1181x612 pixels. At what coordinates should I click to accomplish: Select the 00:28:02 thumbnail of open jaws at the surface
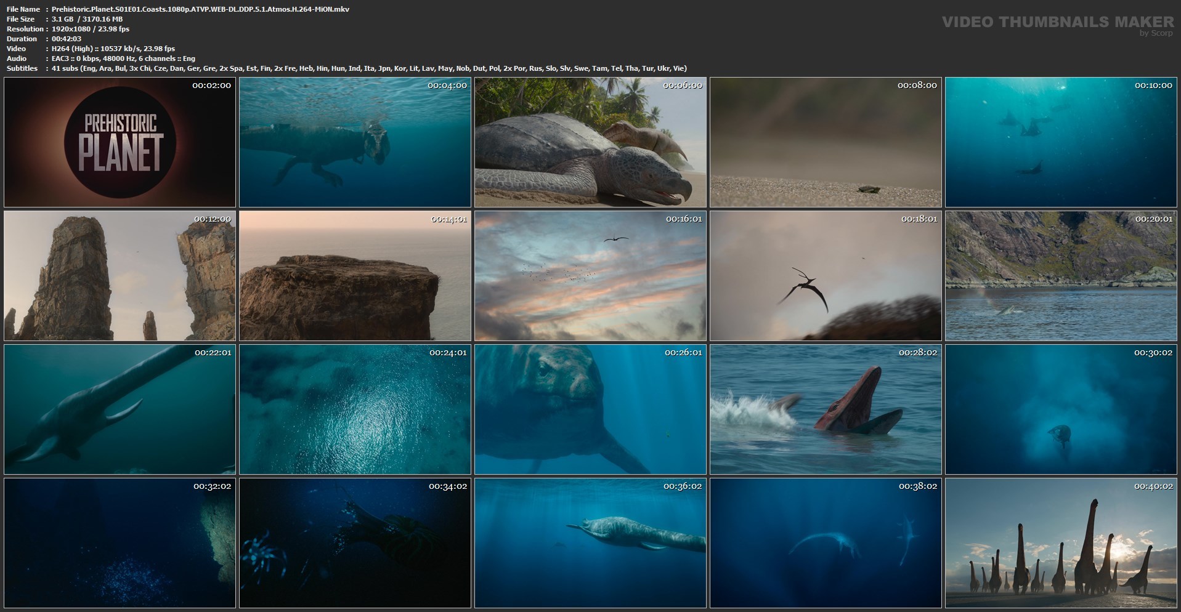pos(826,409)
